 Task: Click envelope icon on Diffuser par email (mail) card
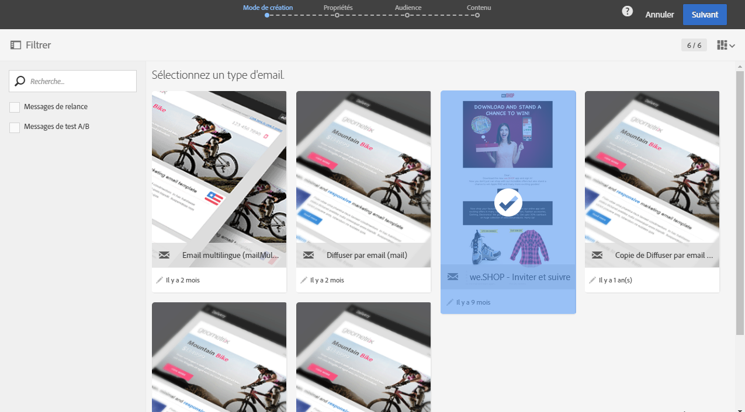tap(309, 255)
